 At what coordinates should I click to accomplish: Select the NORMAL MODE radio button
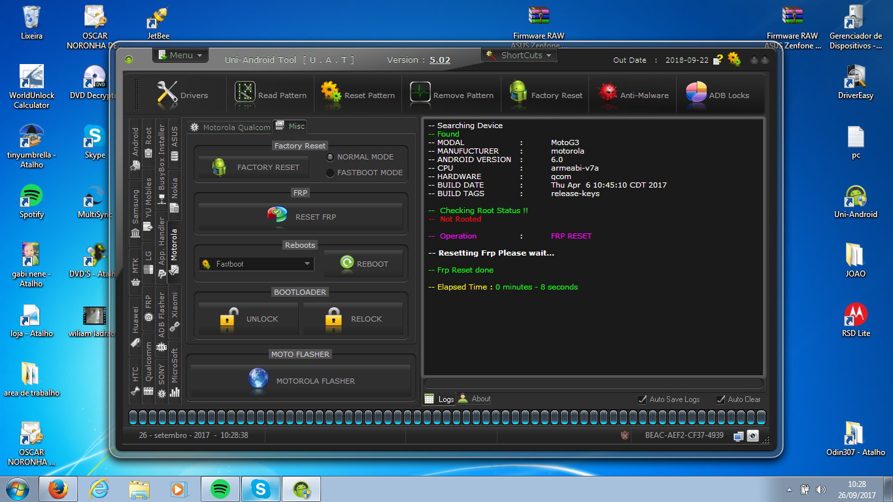click(x=330, y=157)
